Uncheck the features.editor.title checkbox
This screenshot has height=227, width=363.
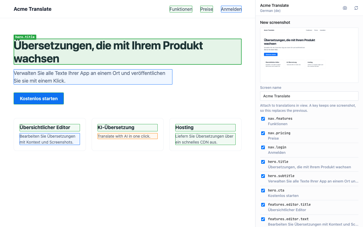point(263,205)
